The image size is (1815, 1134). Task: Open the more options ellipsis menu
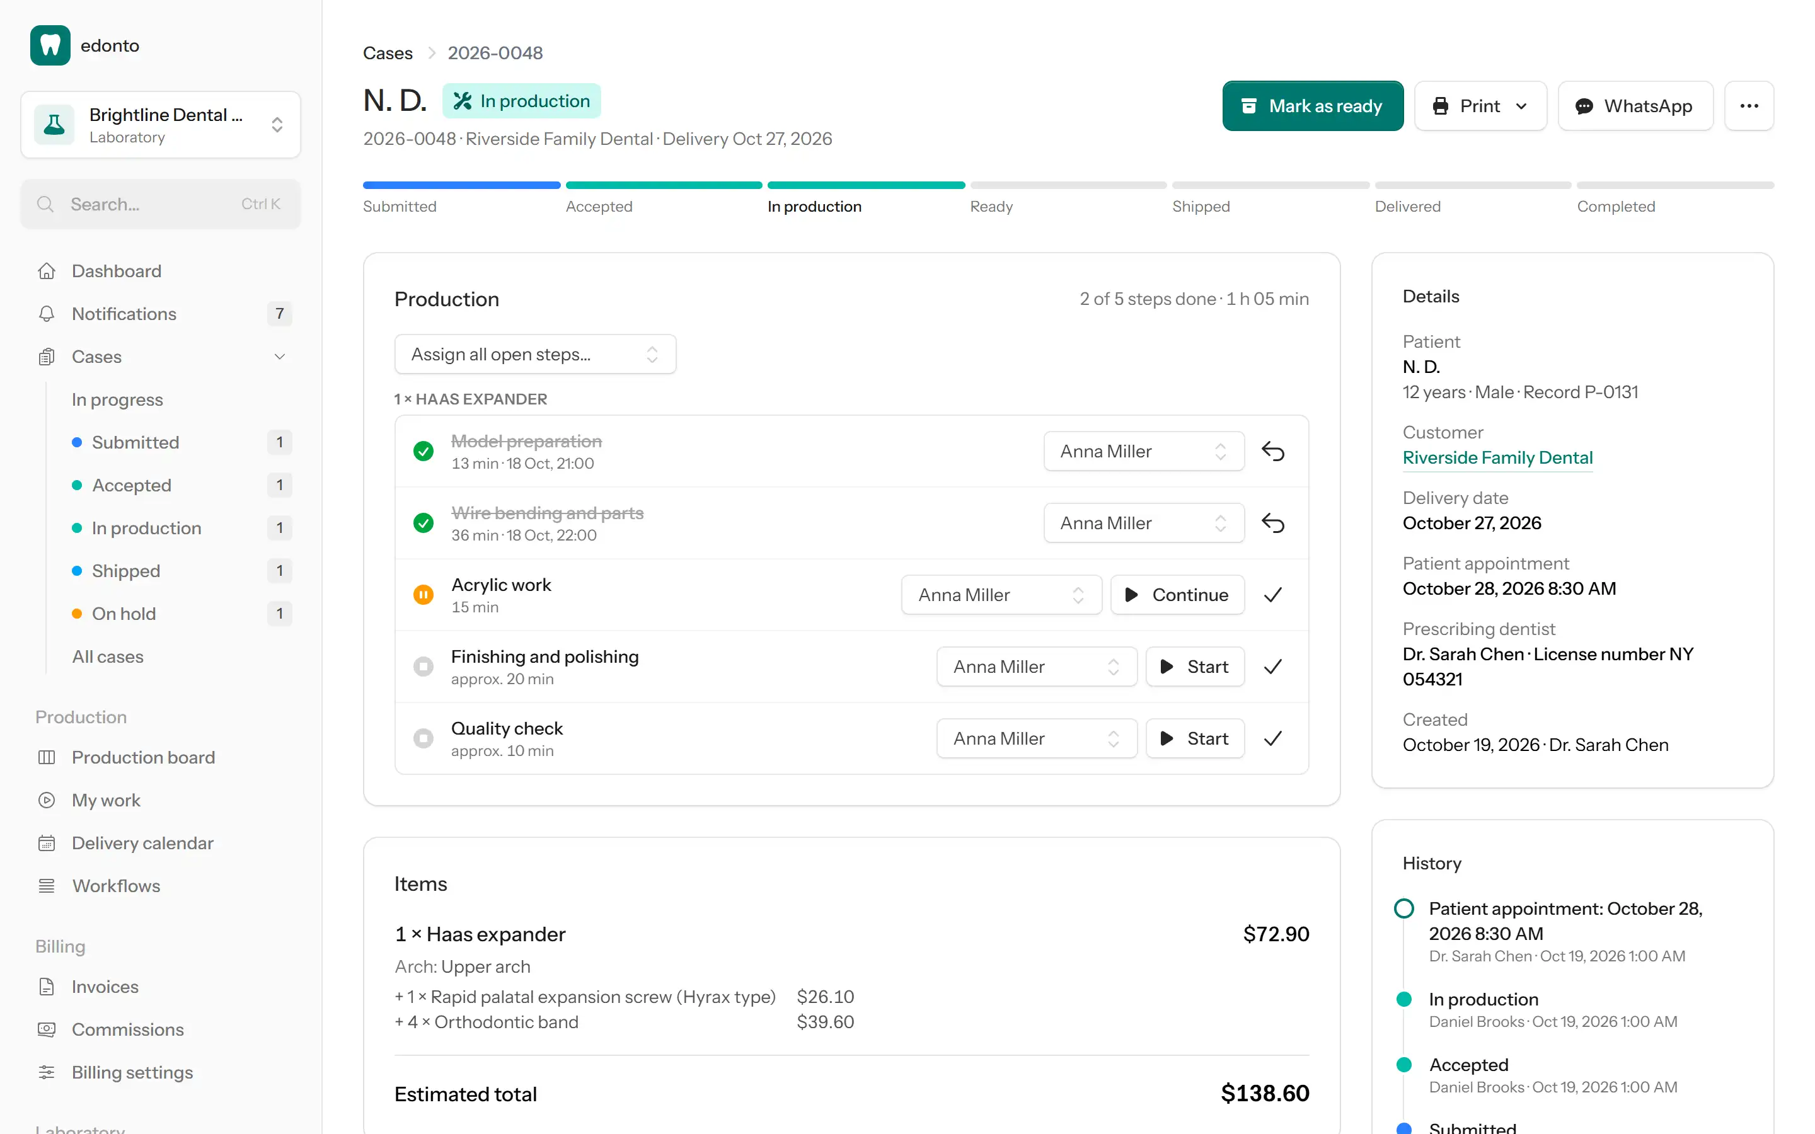pos(1749,106)
